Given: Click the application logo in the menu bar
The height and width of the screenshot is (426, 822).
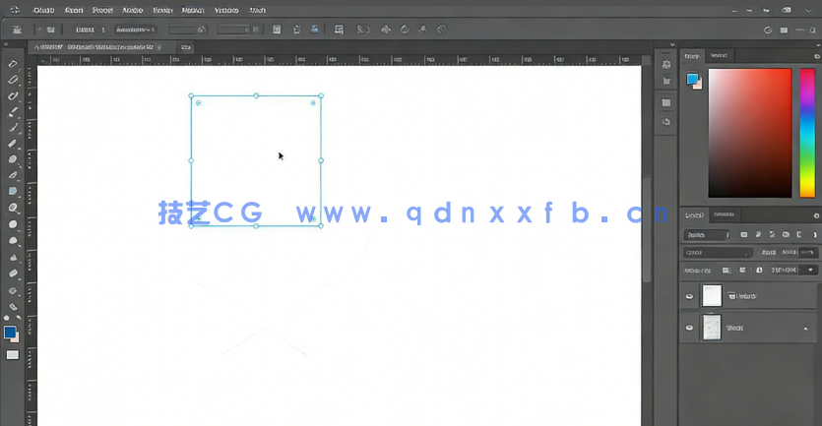Looking at the screenshot, I should [x=14, y=10].
